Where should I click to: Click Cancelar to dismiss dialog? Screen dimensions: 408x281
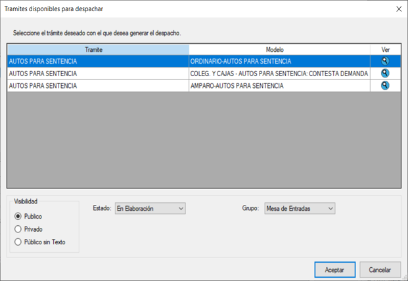(x=380, y=270)
